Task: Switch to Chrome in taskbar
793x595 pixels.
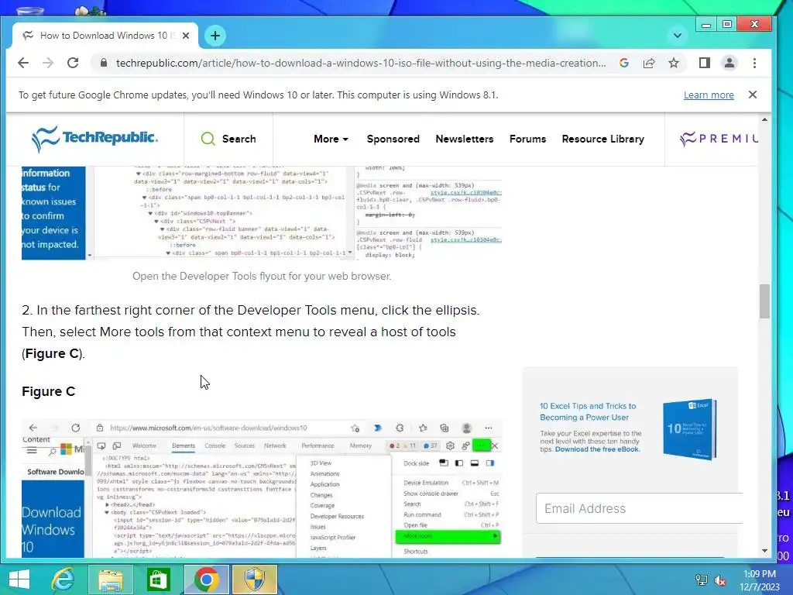Action: [x=206, y=580]
